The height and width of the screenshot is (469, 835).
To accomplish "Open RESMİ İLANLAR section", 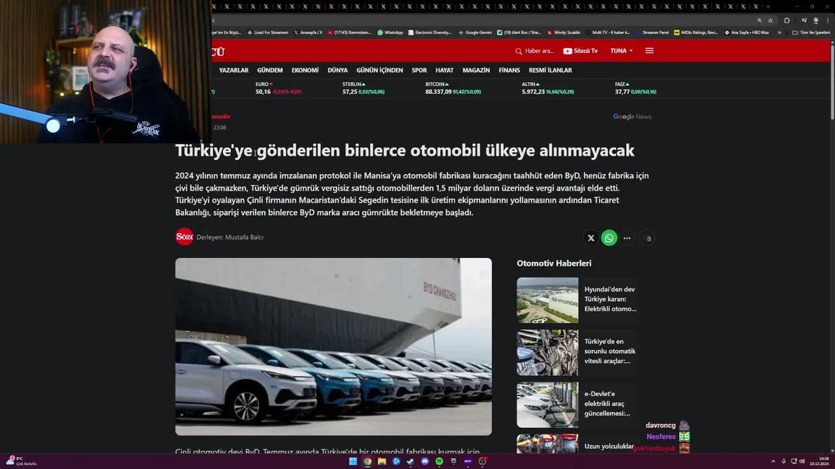I will [550, 70].
